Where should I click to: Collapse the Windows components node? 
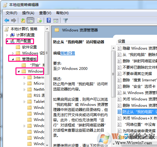click(19, 71)
